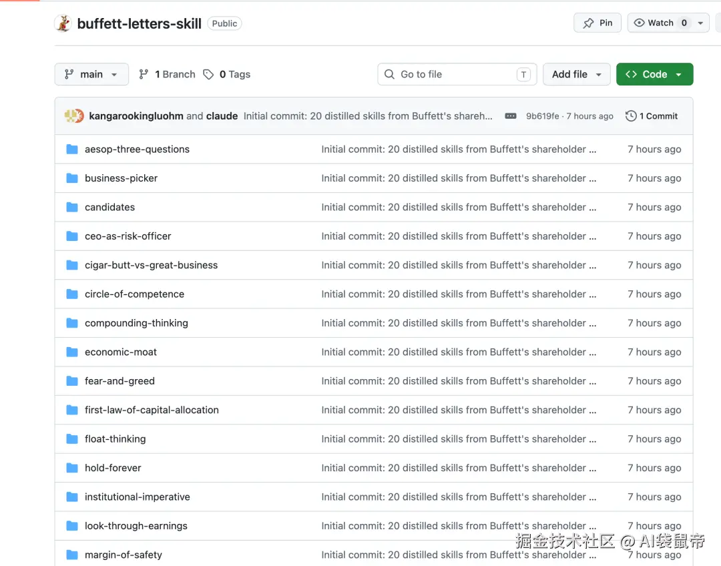
Task: Open the economic-moat folder
Action: coord(120,352)
